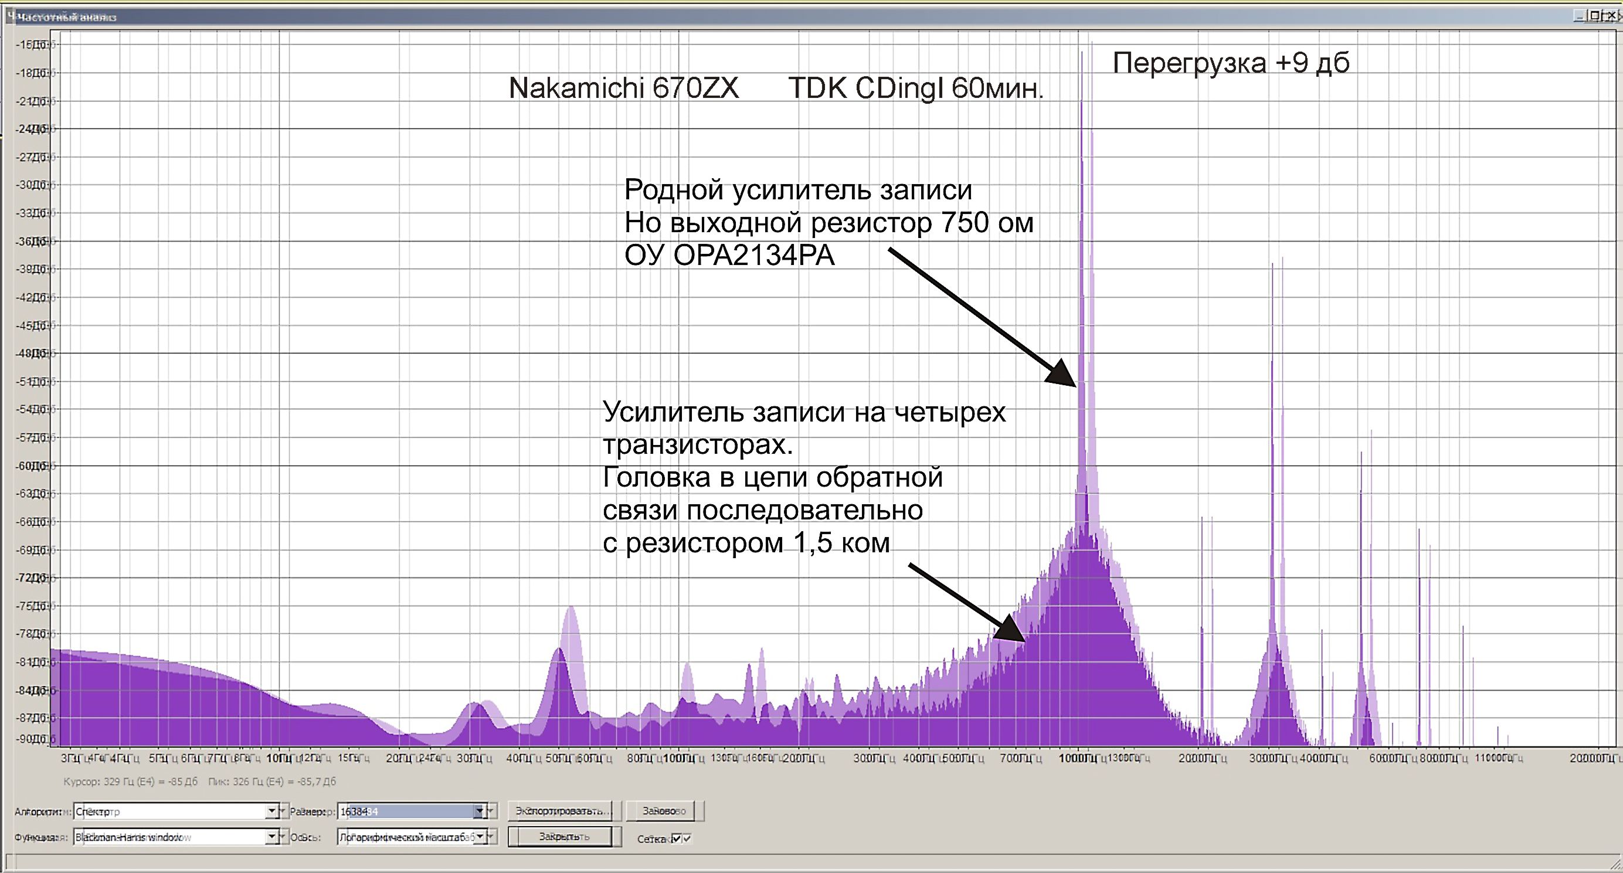Maximize the Частотный анализ window

[x=1595, y=16]
